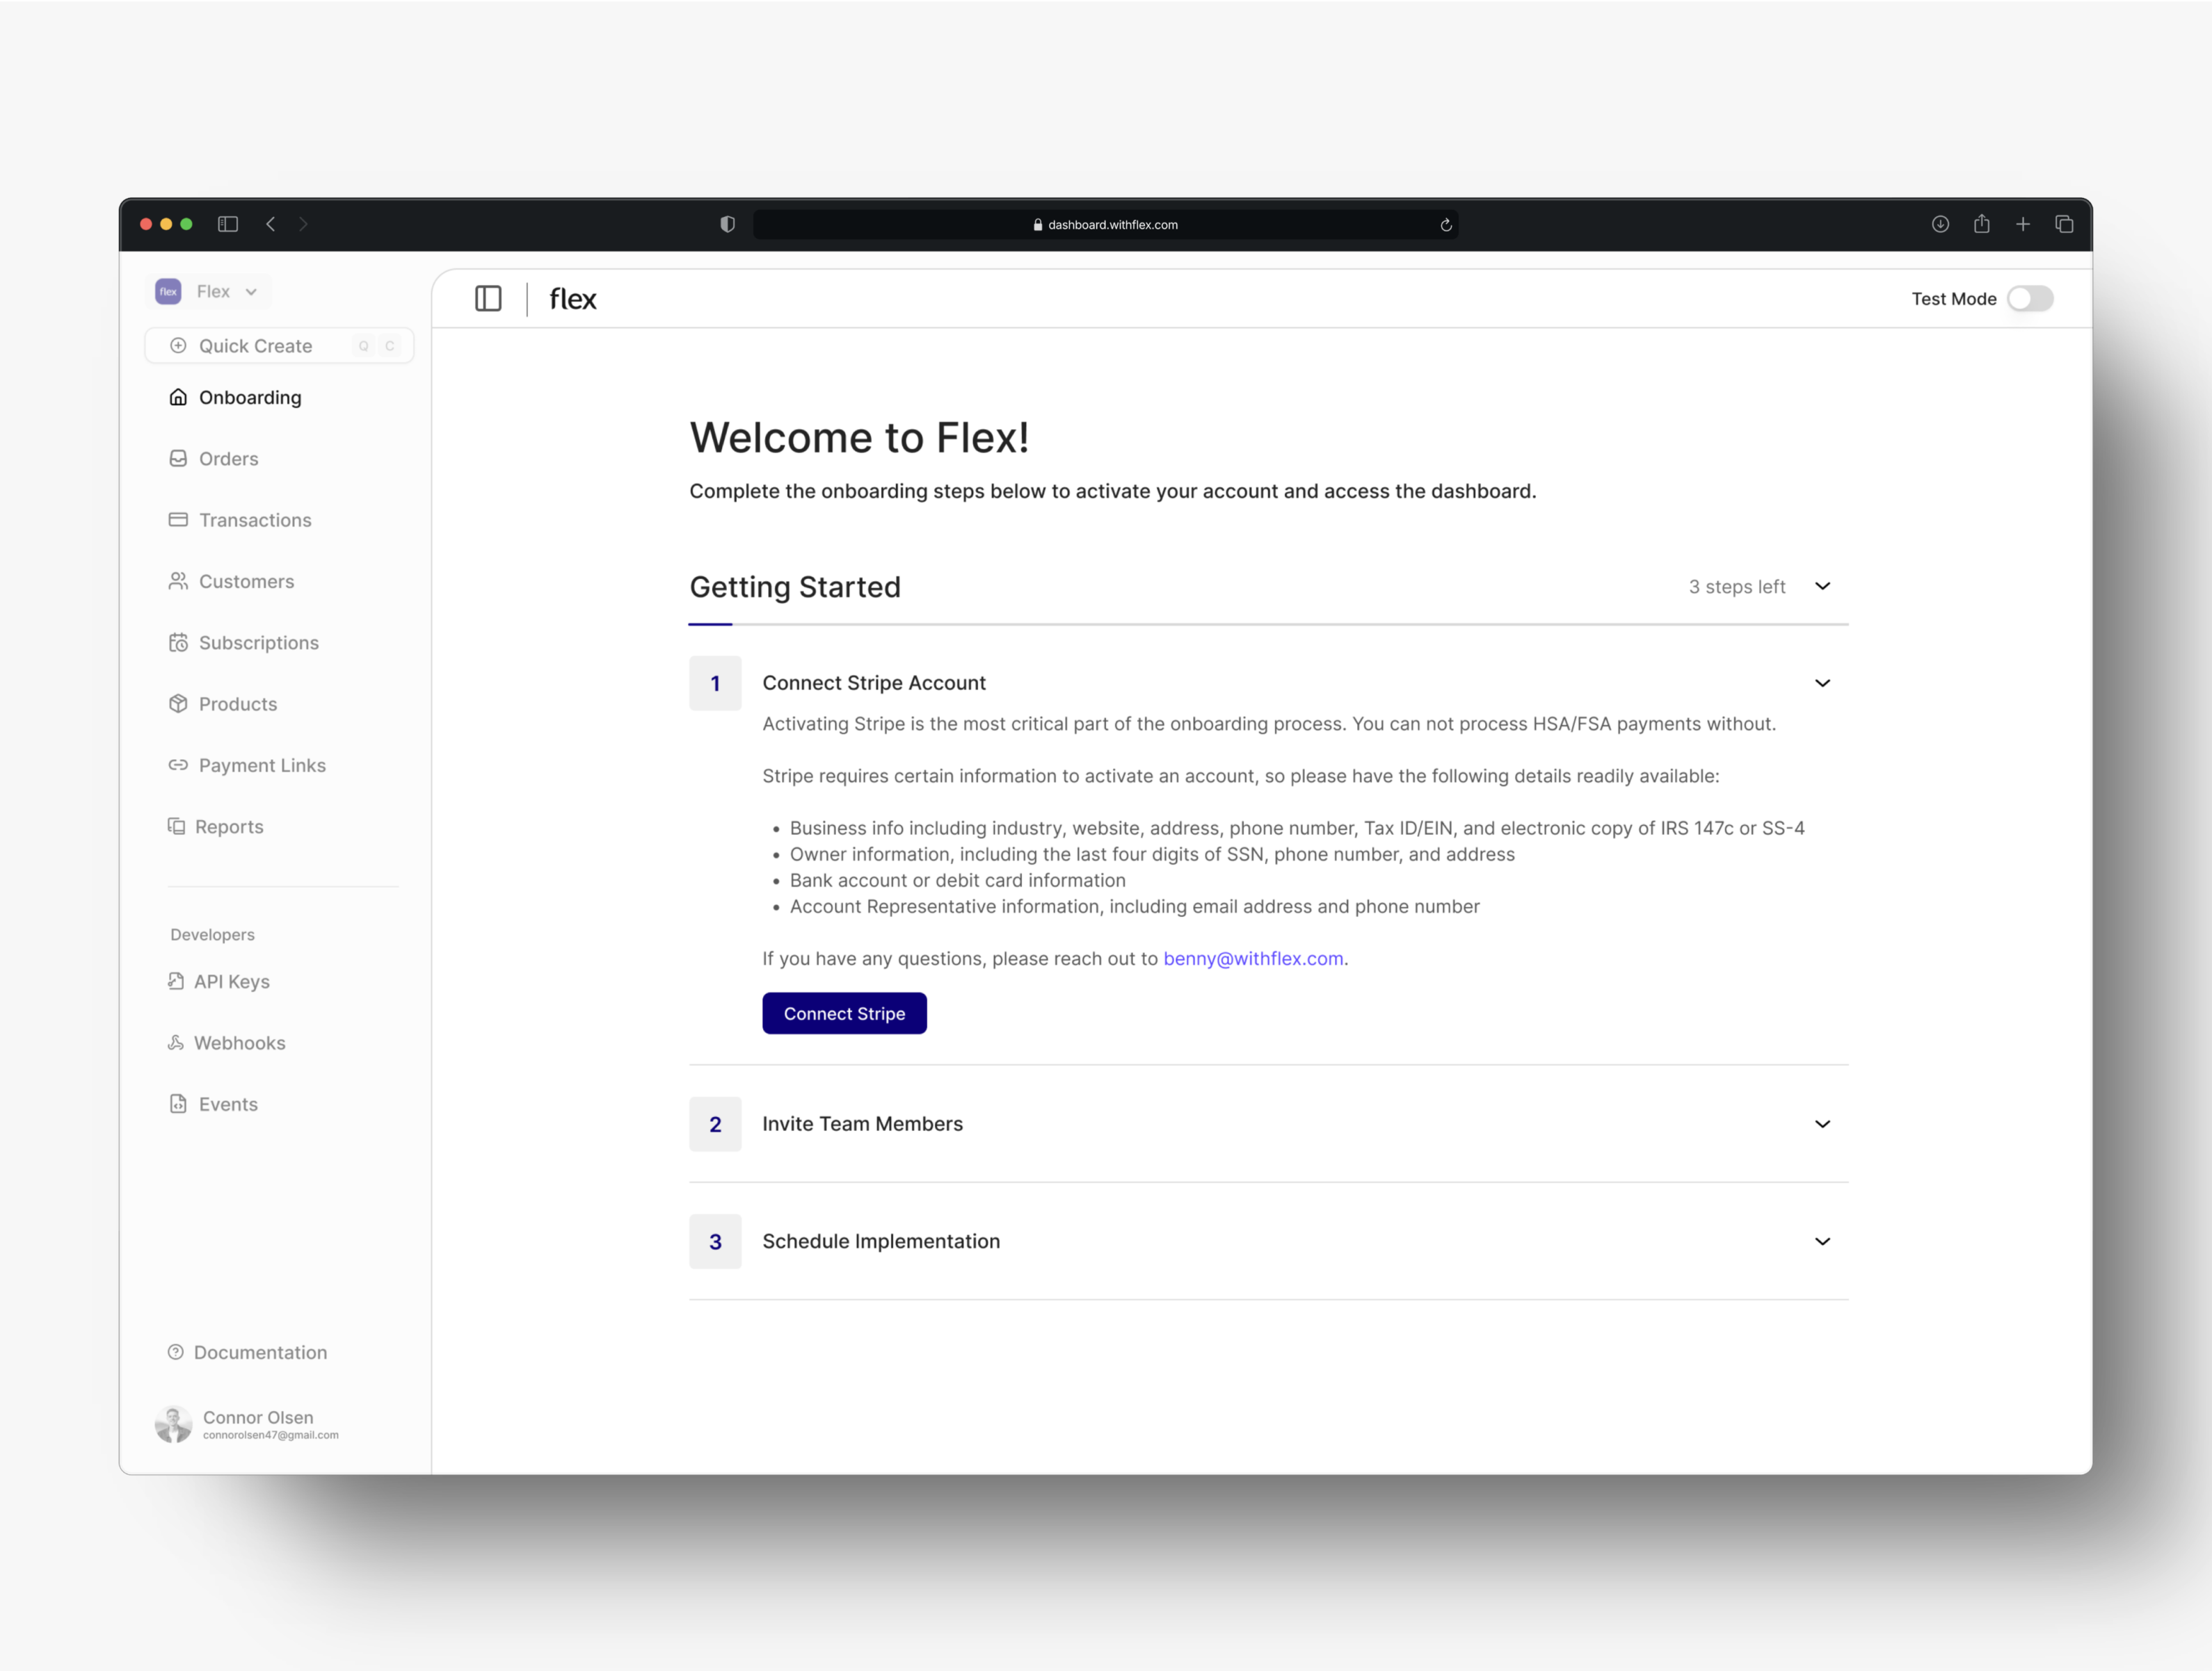Click the Quick Create plus icon

point(178,345)
